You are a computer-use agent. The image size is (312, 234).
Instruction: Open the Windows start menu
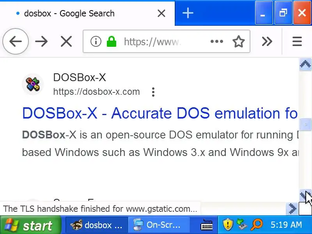coord(30,225)
